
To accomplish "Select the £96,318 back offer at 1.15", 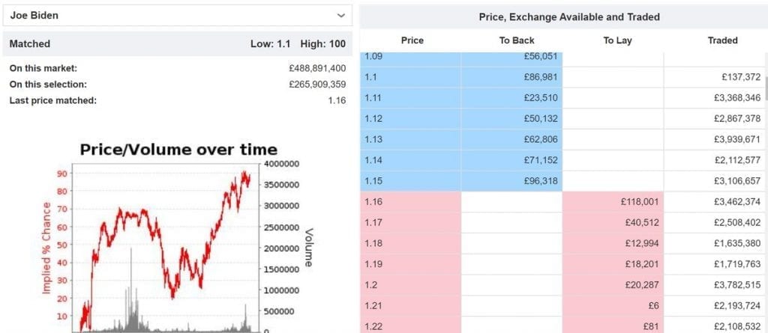I will pyautogui.click(x=511, y=180).
